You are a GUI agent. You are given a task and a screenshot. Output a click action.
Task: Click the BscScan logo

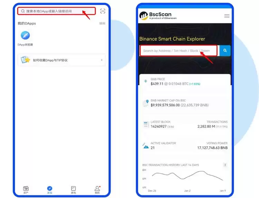pyautogui.click(x=158, y=16)
